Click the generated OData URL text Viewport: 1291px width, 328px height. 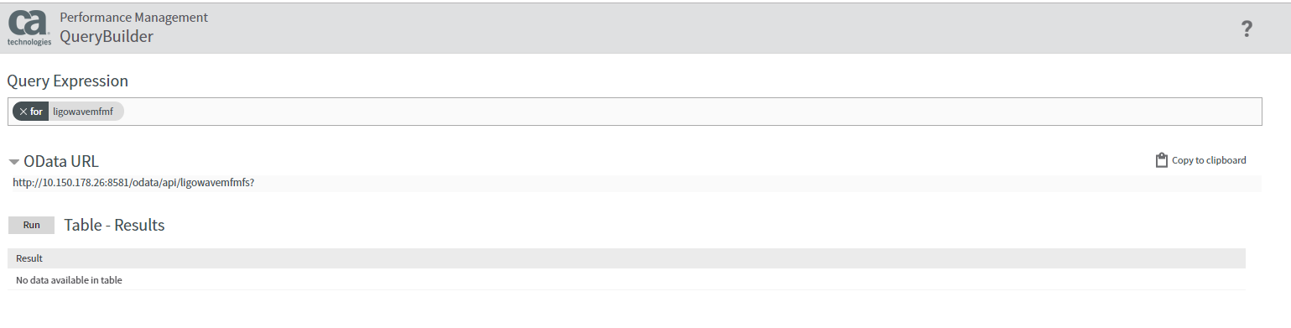tap(133, 183)
